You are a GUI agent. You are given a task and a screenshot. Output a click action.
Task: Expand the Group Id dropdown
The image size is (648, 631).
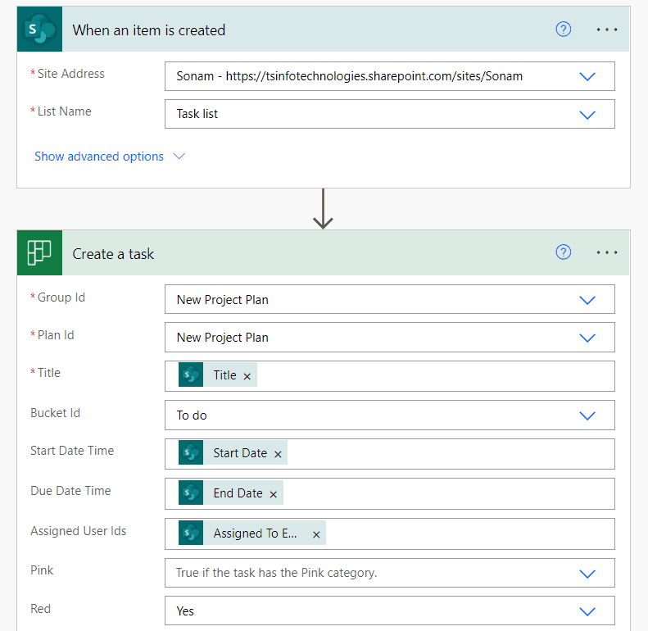(x=587, y=300)
